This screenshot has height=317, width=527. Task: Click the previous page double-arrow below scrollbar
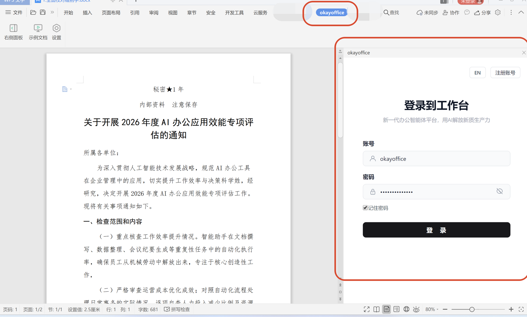pos(340,285)
